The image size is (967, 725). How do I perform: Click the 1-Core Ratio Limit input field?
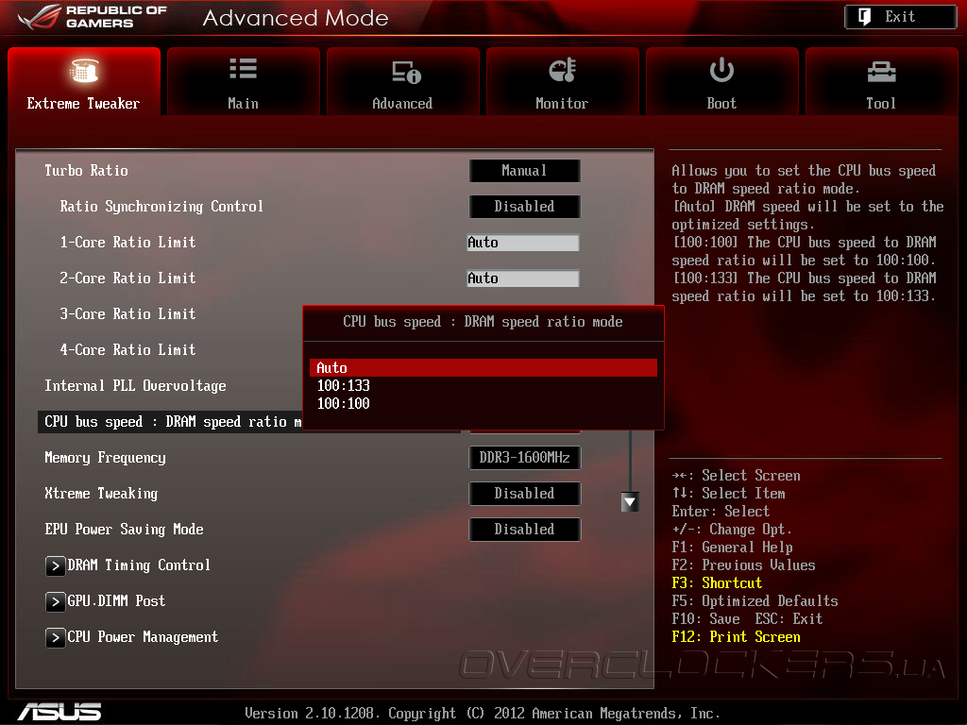coord(523,243)
